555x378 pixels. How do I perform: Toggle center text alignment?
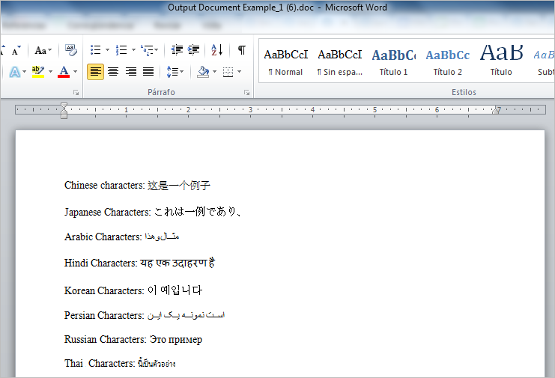[113, 72]
